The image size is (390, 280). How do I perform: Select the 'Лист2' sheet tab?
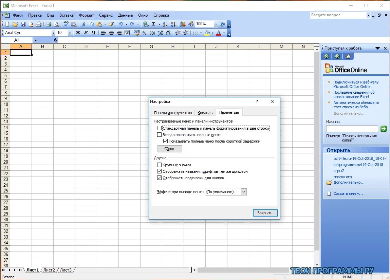[49, 270]
